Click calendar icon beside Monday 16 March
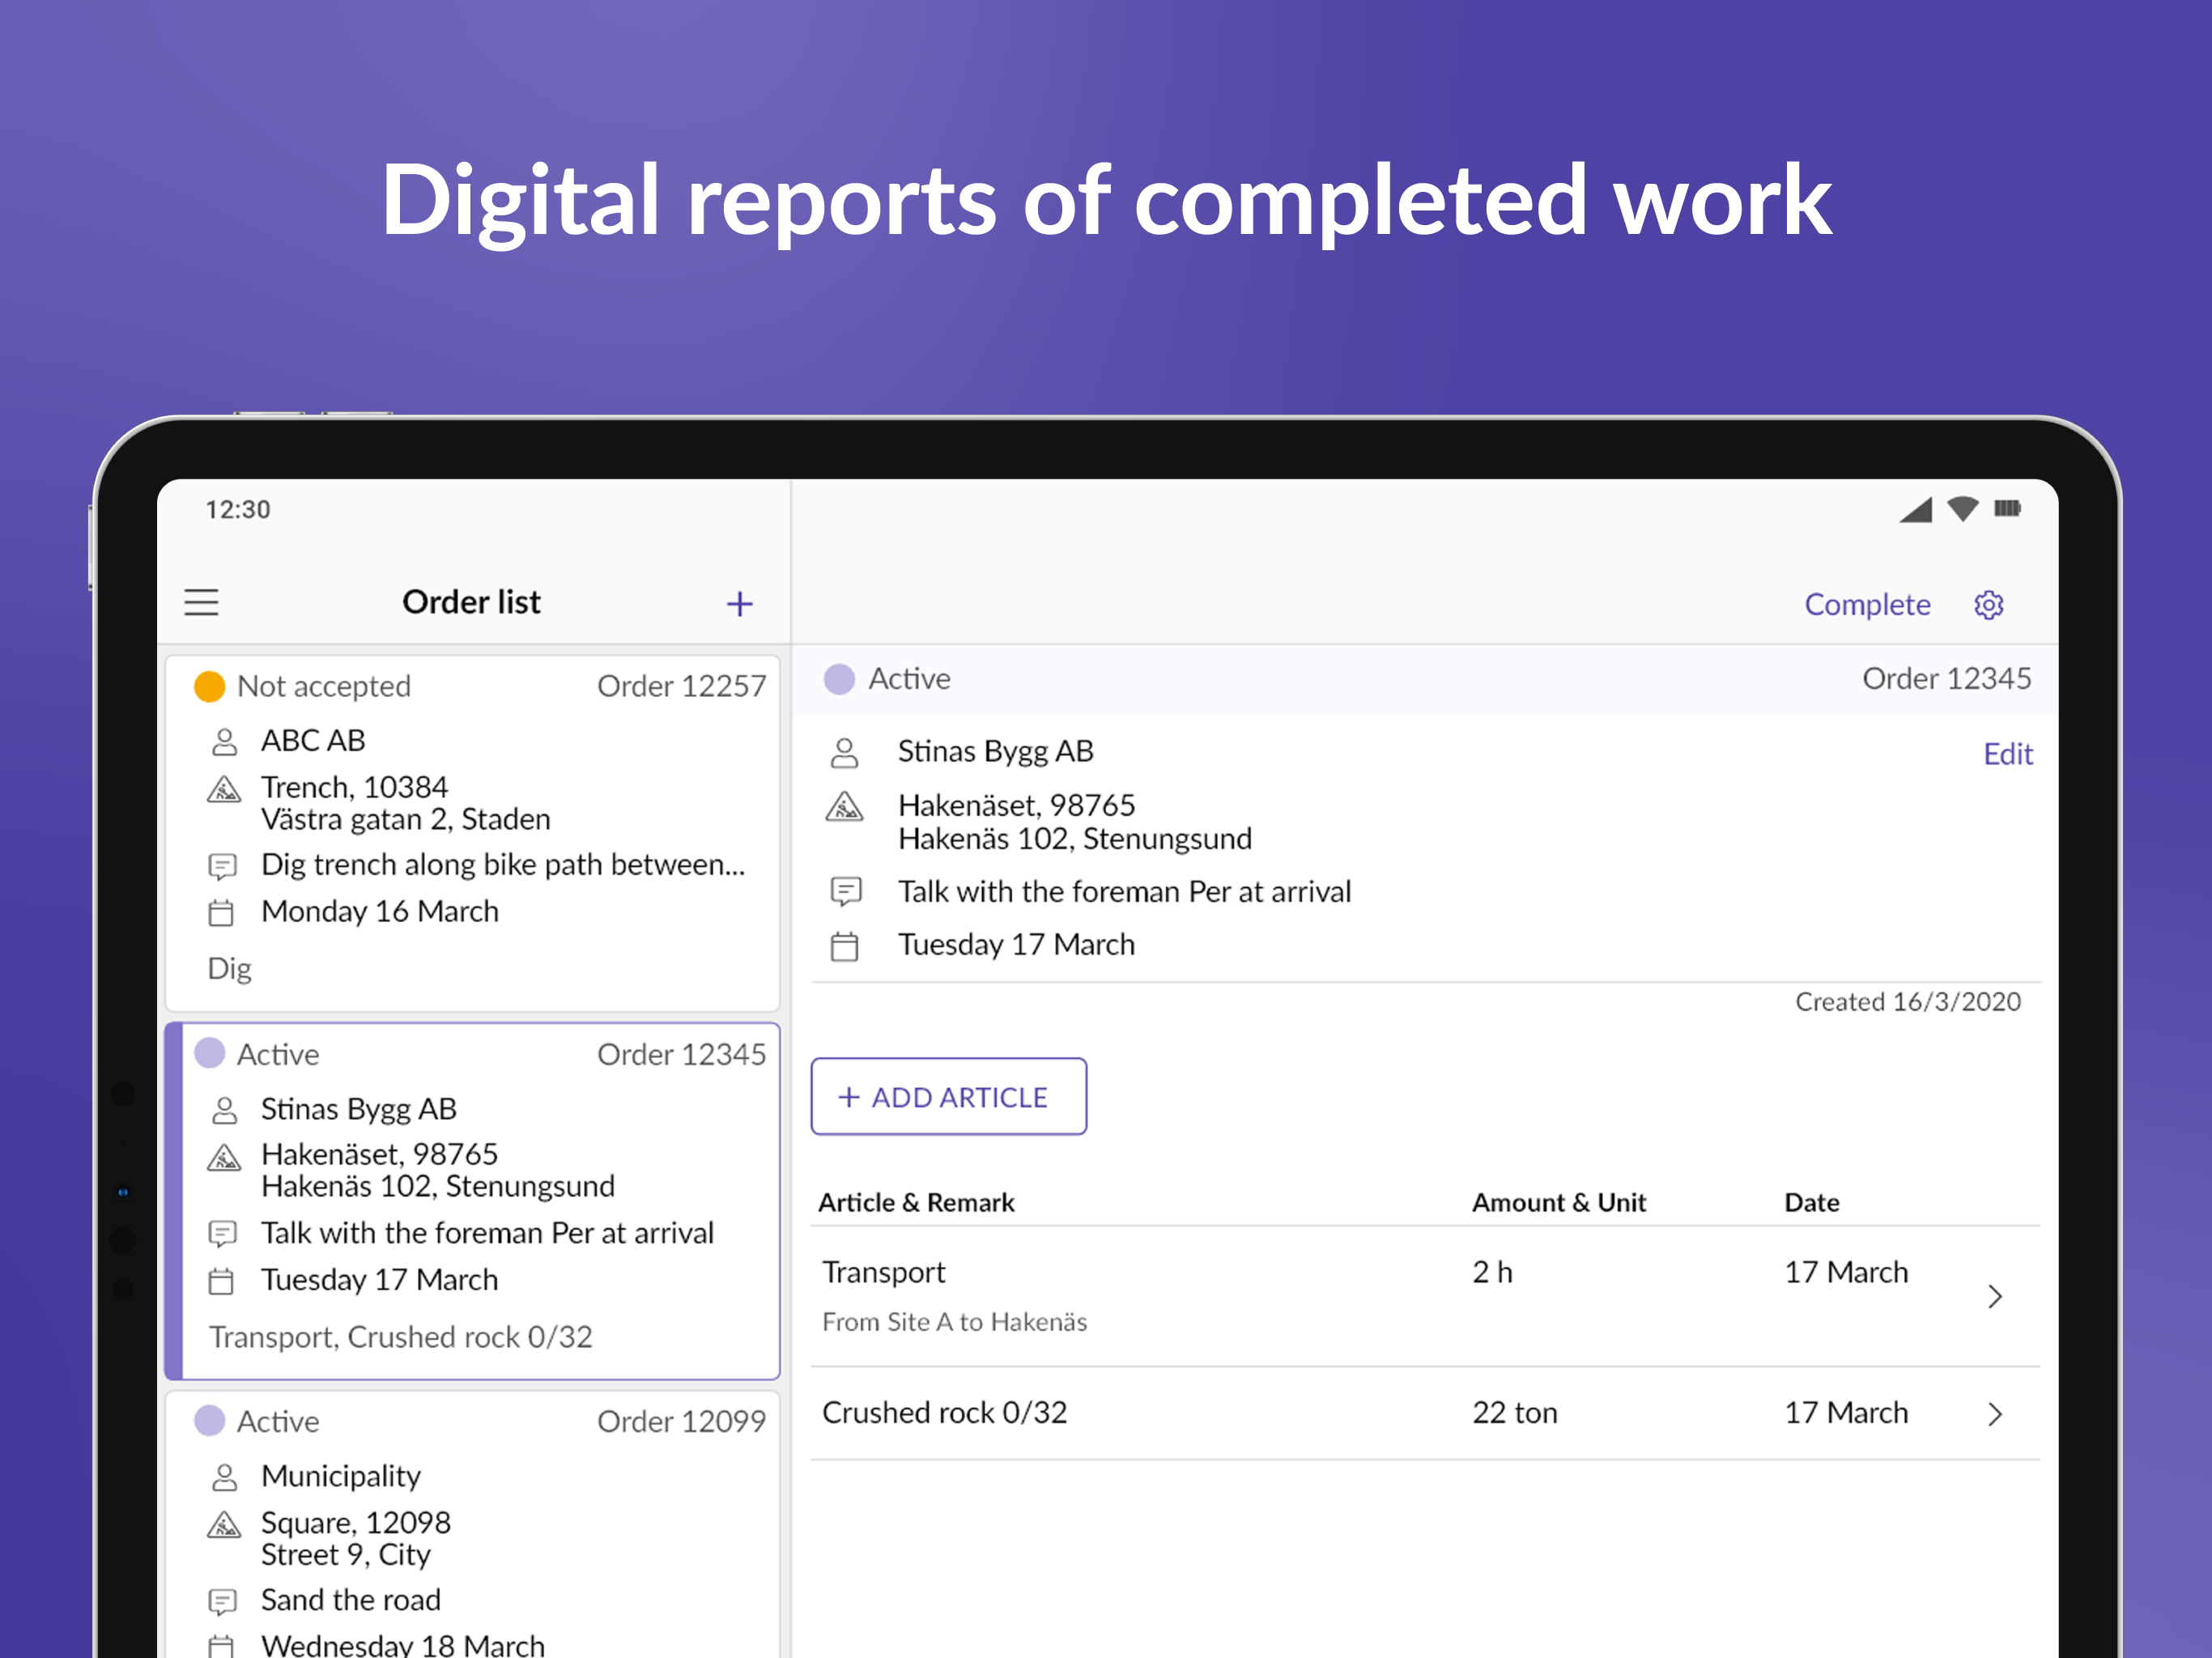2212x1658 pixels. [221, 912]
